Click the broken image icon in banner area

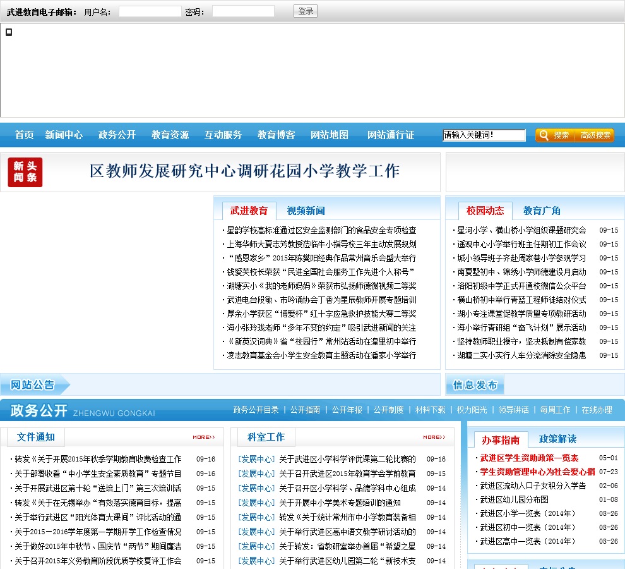pyautogui.click(x=9, y=32)
